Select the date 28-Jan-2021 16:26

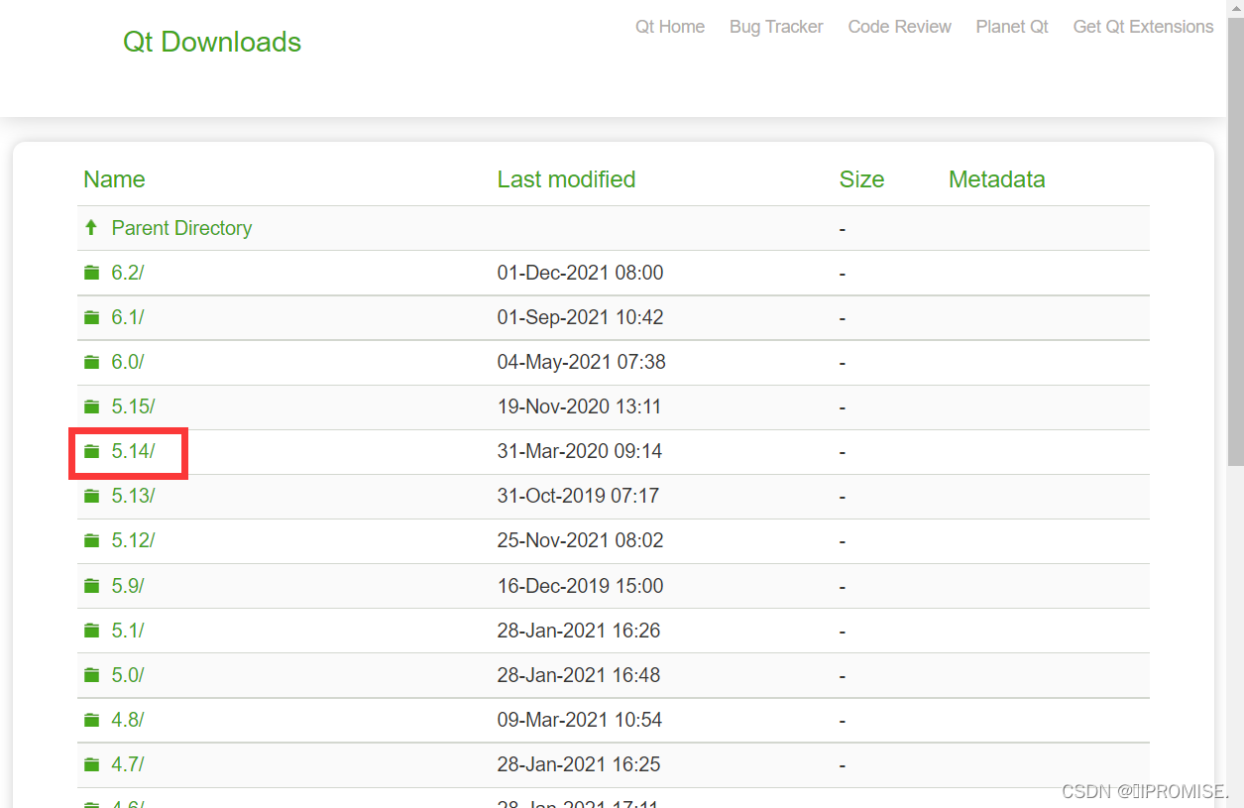578,631
